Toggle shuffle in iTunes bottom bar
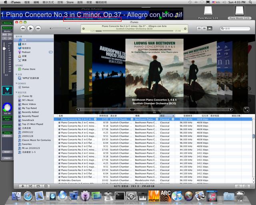 (x=30, y=186)
